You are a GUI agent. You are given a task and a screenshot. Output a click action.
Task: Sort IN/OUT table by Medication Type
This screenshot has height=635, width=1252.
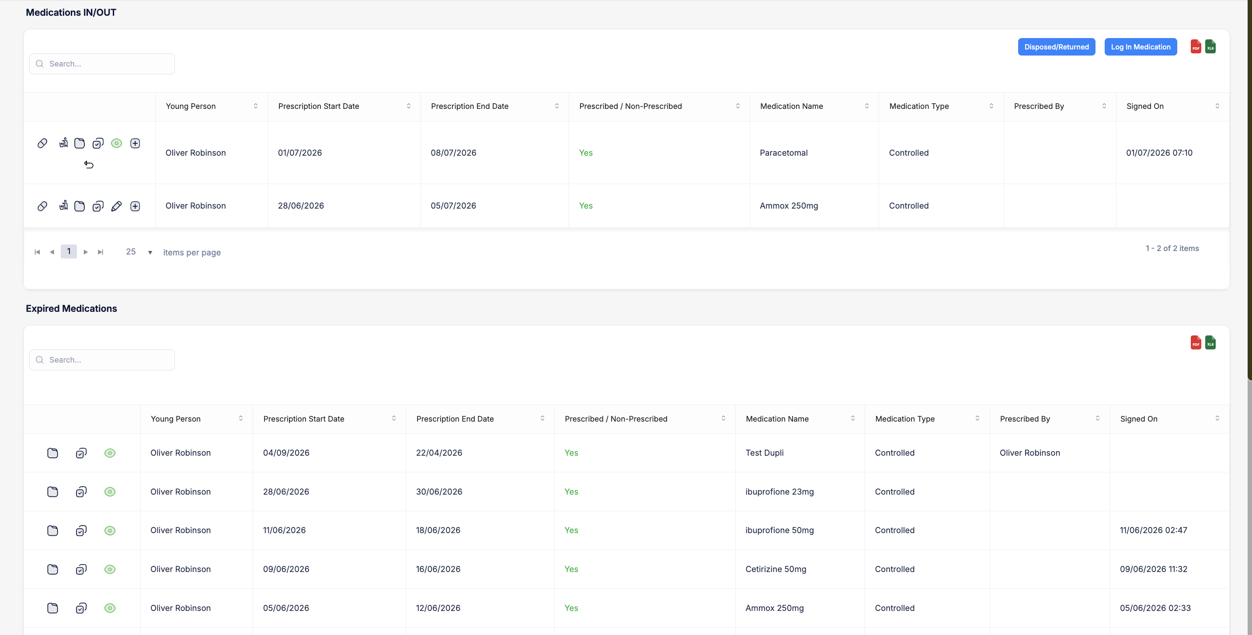pos(991,106)
